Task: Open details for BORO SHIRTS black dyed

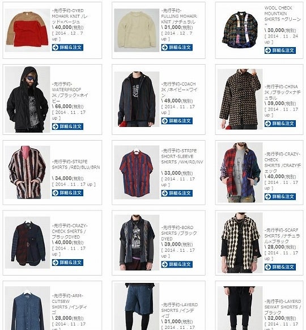Action: [177, 264]
